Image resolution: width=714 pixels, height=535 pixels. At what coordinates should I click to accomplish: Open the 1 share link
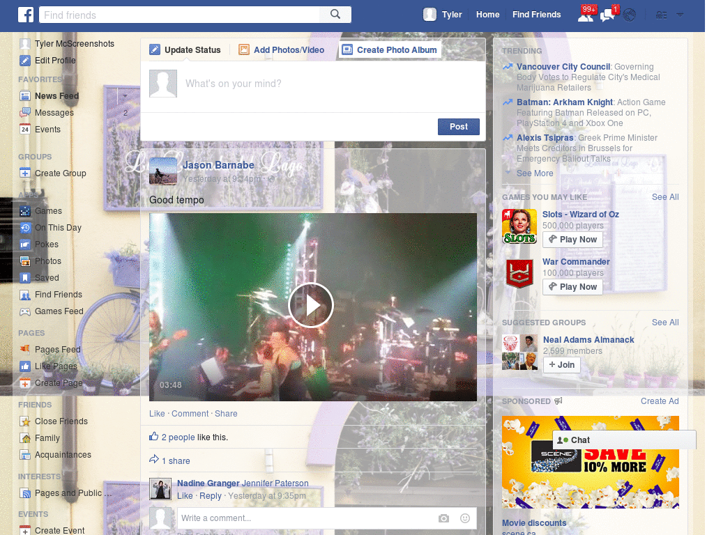pyautogui.click(x=176, y=461)
